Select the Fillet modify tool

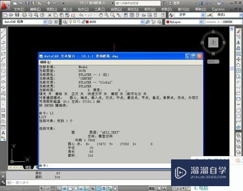pyautogui.click(x=239, y=116)
